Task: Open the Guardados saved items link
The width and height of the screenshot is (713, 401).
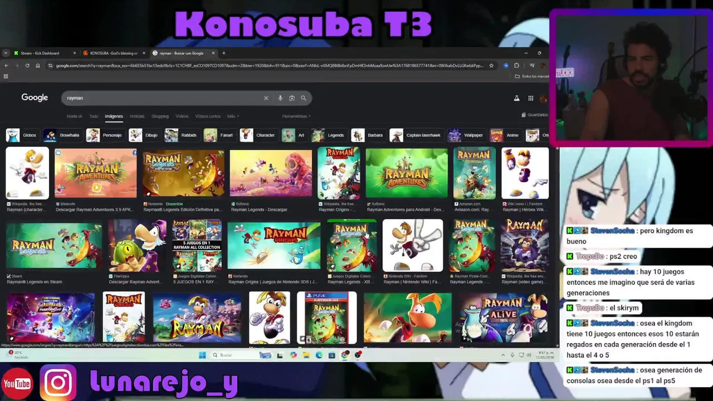Action: [535, 115]
